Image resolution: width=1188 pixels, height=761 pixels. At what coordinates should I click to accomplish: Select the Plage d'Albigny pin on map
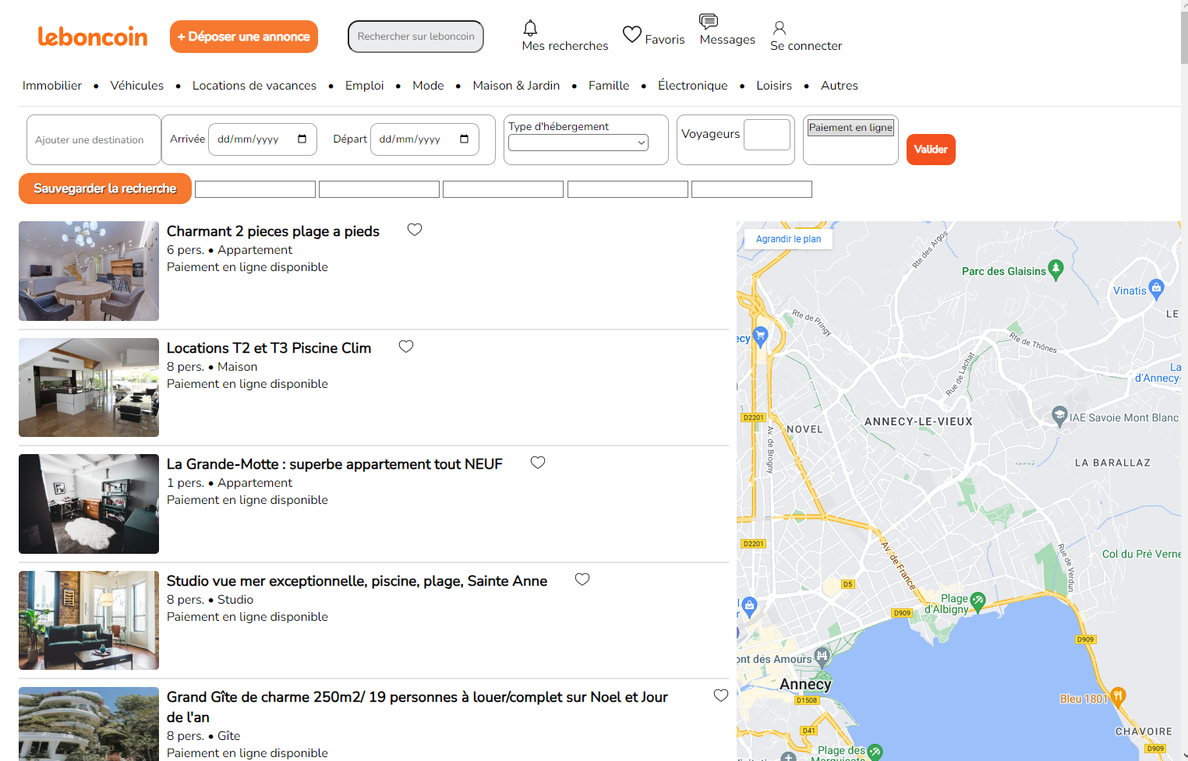(x=978, y=600)
